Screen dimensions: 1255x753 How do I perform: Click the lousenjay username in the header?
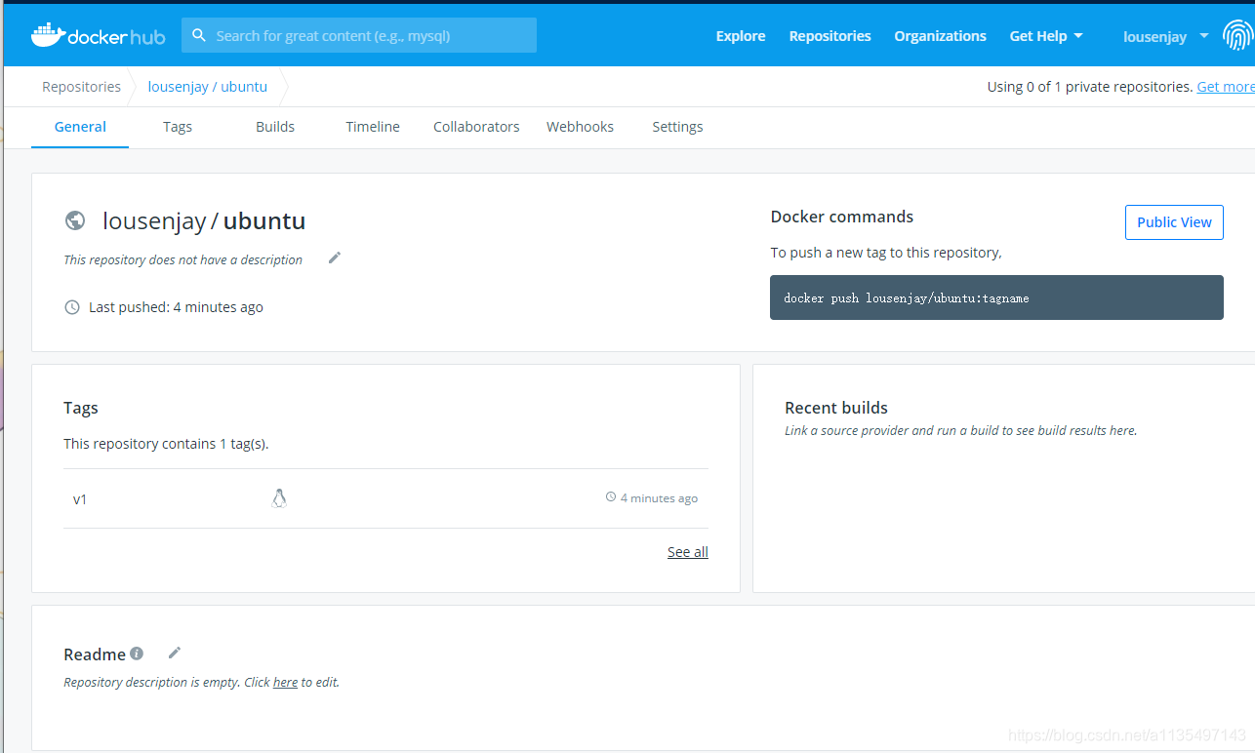pyautogui.click(x=1154, y=37)
